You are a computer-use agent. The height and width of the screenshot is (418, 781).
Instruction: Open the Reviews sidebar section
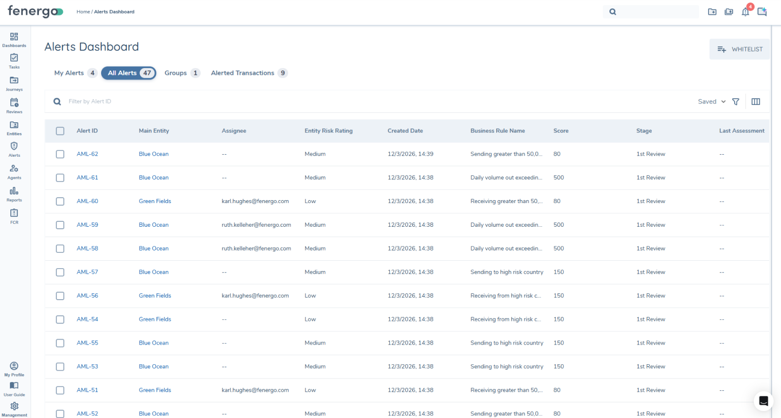coord(14,105)
